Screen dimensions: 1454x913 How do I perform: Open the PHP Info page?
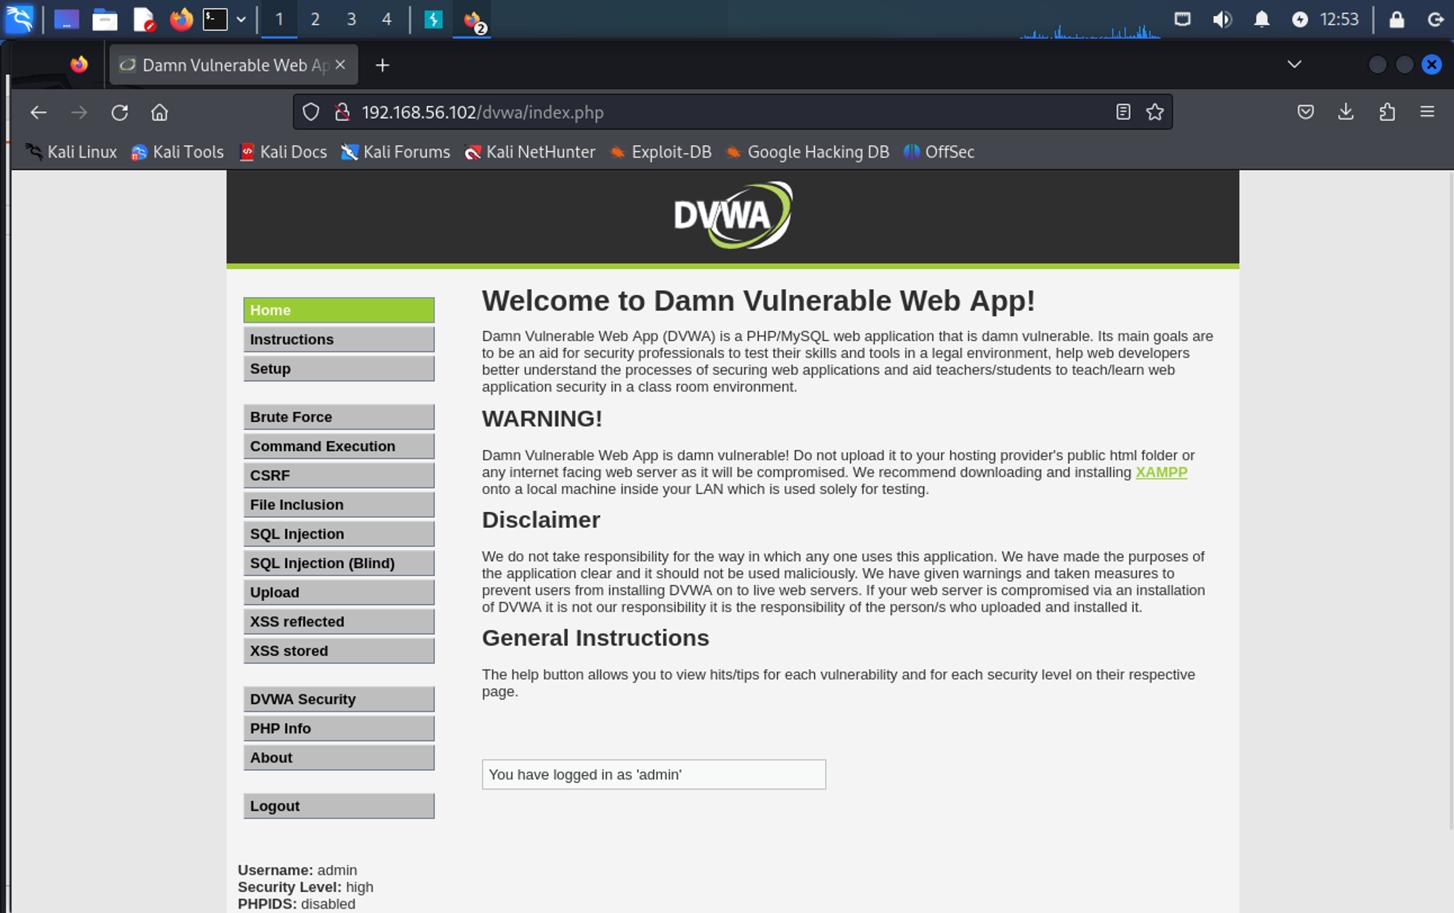339,729
